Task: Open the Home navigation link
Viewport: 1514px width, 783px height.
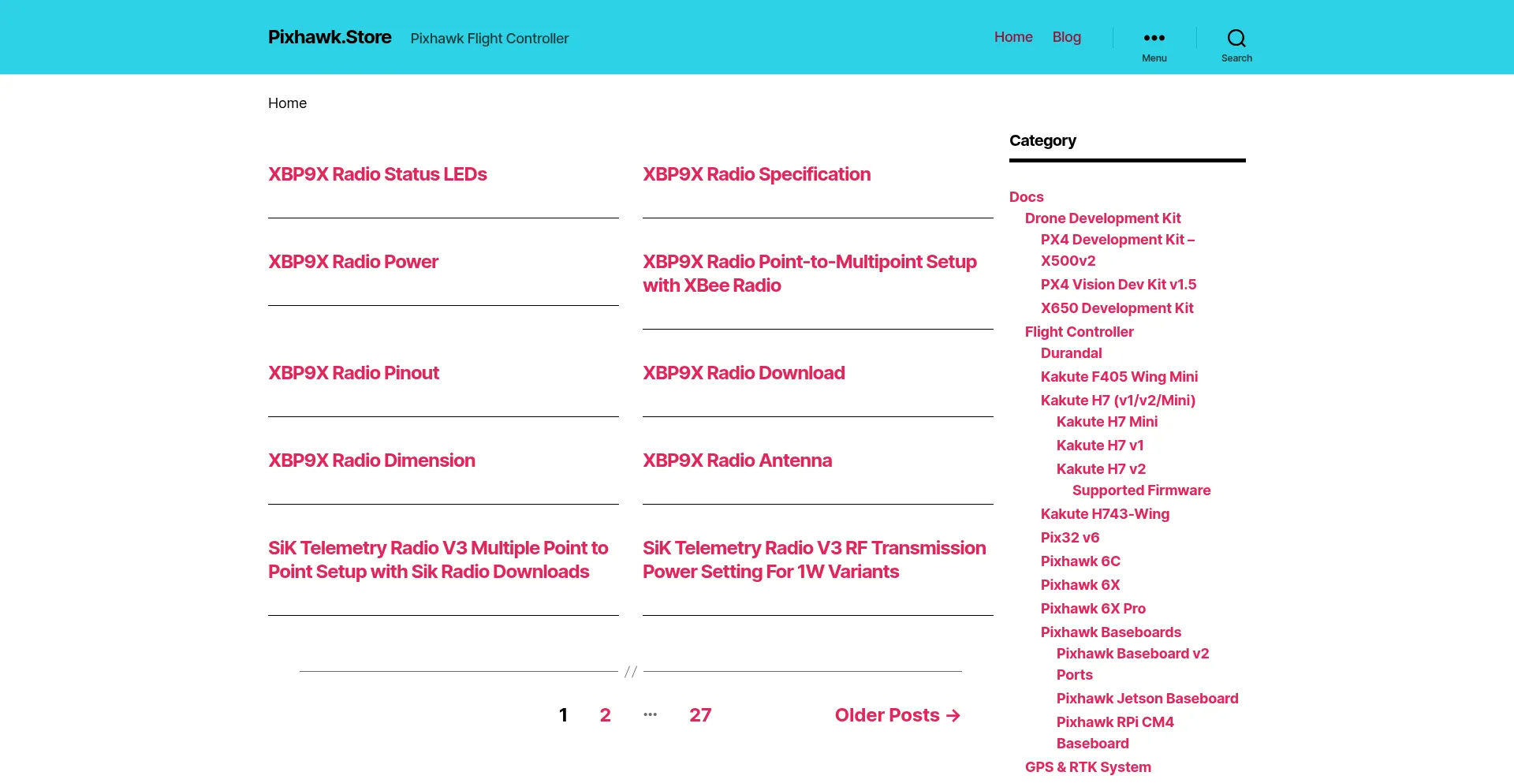Action: [1013, 37]
